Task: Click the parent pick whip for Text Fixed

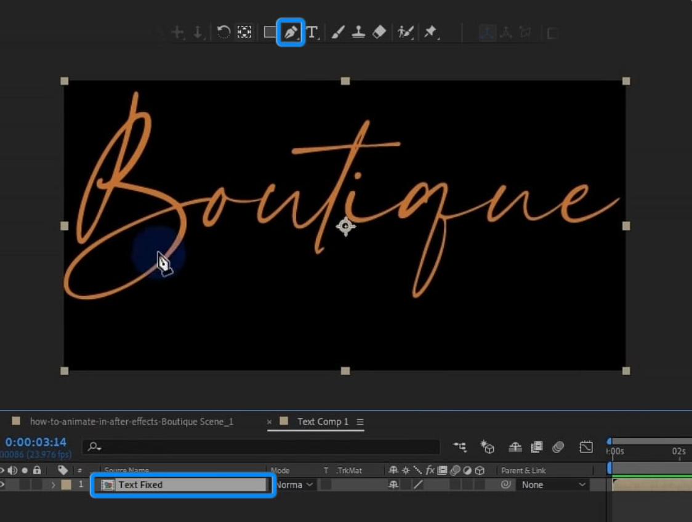Action: pyautogui.click(x=505, y=484)
